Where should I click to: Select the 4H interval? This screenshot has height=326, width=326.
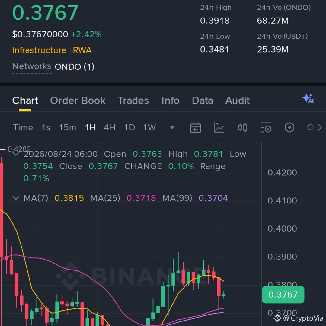[x=110, y=127]
